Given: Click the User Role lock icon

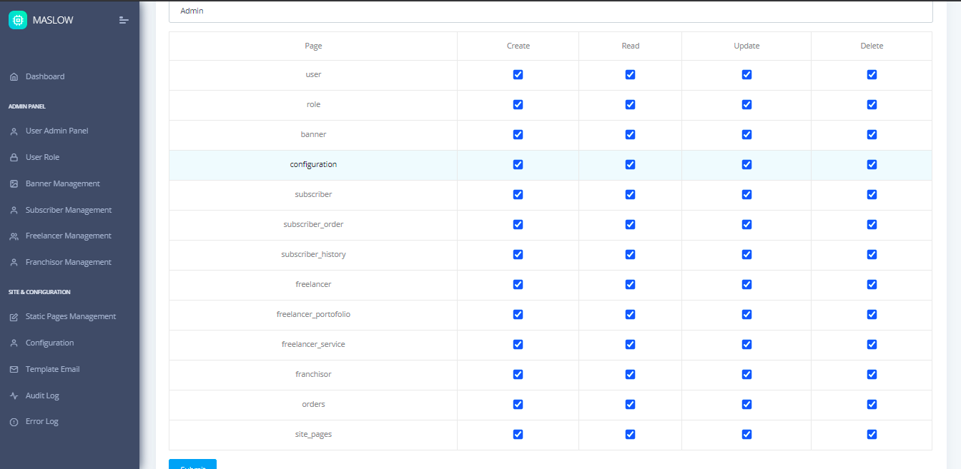Looking at the screenshot, I should point(14,157).
